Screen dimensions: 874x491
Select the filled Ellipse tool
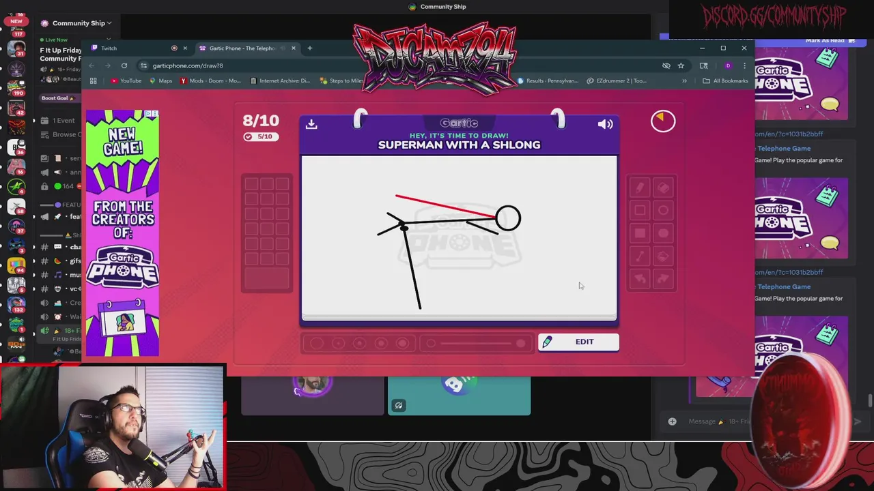(x=663, y=233)
